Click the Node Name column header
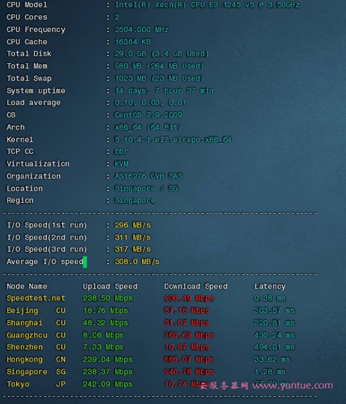 (27, 286)
